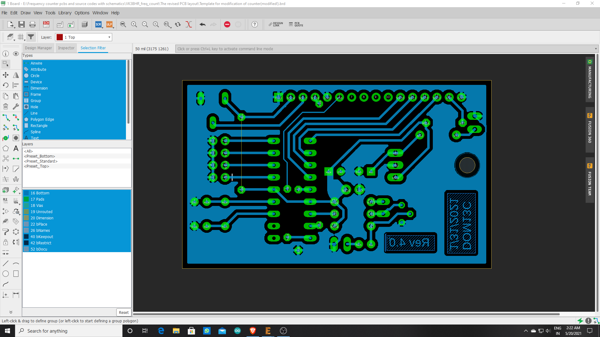Select the Ripup tool
The width and height of the screenshot is (600, 337).
[16, 118]
